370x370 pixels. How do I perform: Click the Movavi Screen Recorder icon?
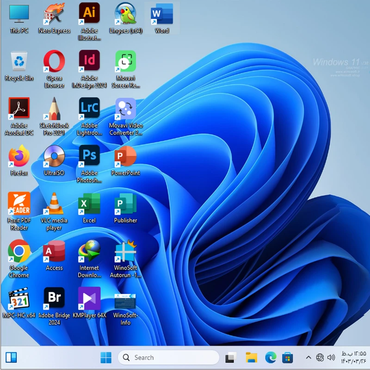pyautogui.click(x=125, y=62)
